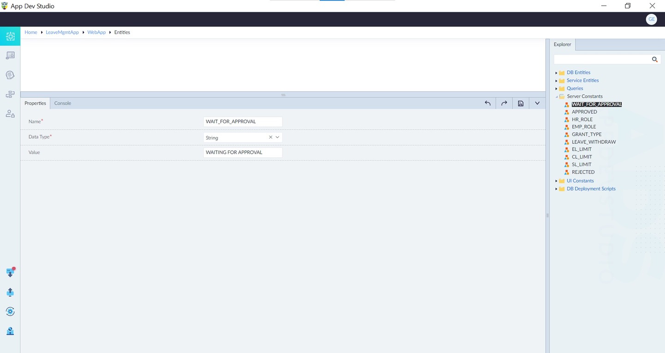Screen dimensions: 665x353
Task: Click the circular sync icon in sidebar
Action: click(x=10, y=311)
